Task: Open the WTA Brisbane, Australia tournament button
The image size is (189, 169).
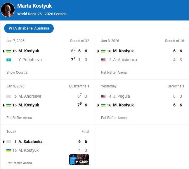Action: 29,28
